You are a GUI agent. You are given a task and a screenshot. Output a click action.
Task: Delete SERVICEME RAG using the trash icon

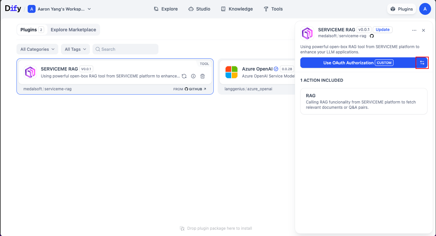pyautogui.click(x=203, y=76)
